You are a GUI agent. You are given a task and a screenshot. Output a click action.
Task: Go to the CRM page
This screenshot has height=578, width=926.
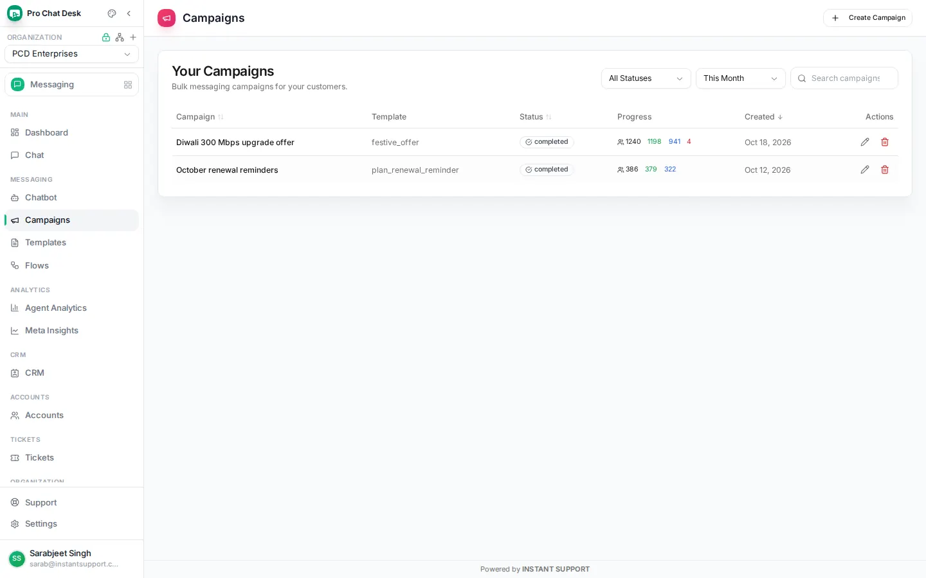[71, 373]
